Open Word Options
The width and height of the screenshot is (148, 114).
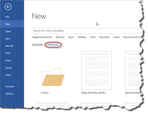[9, 94]
